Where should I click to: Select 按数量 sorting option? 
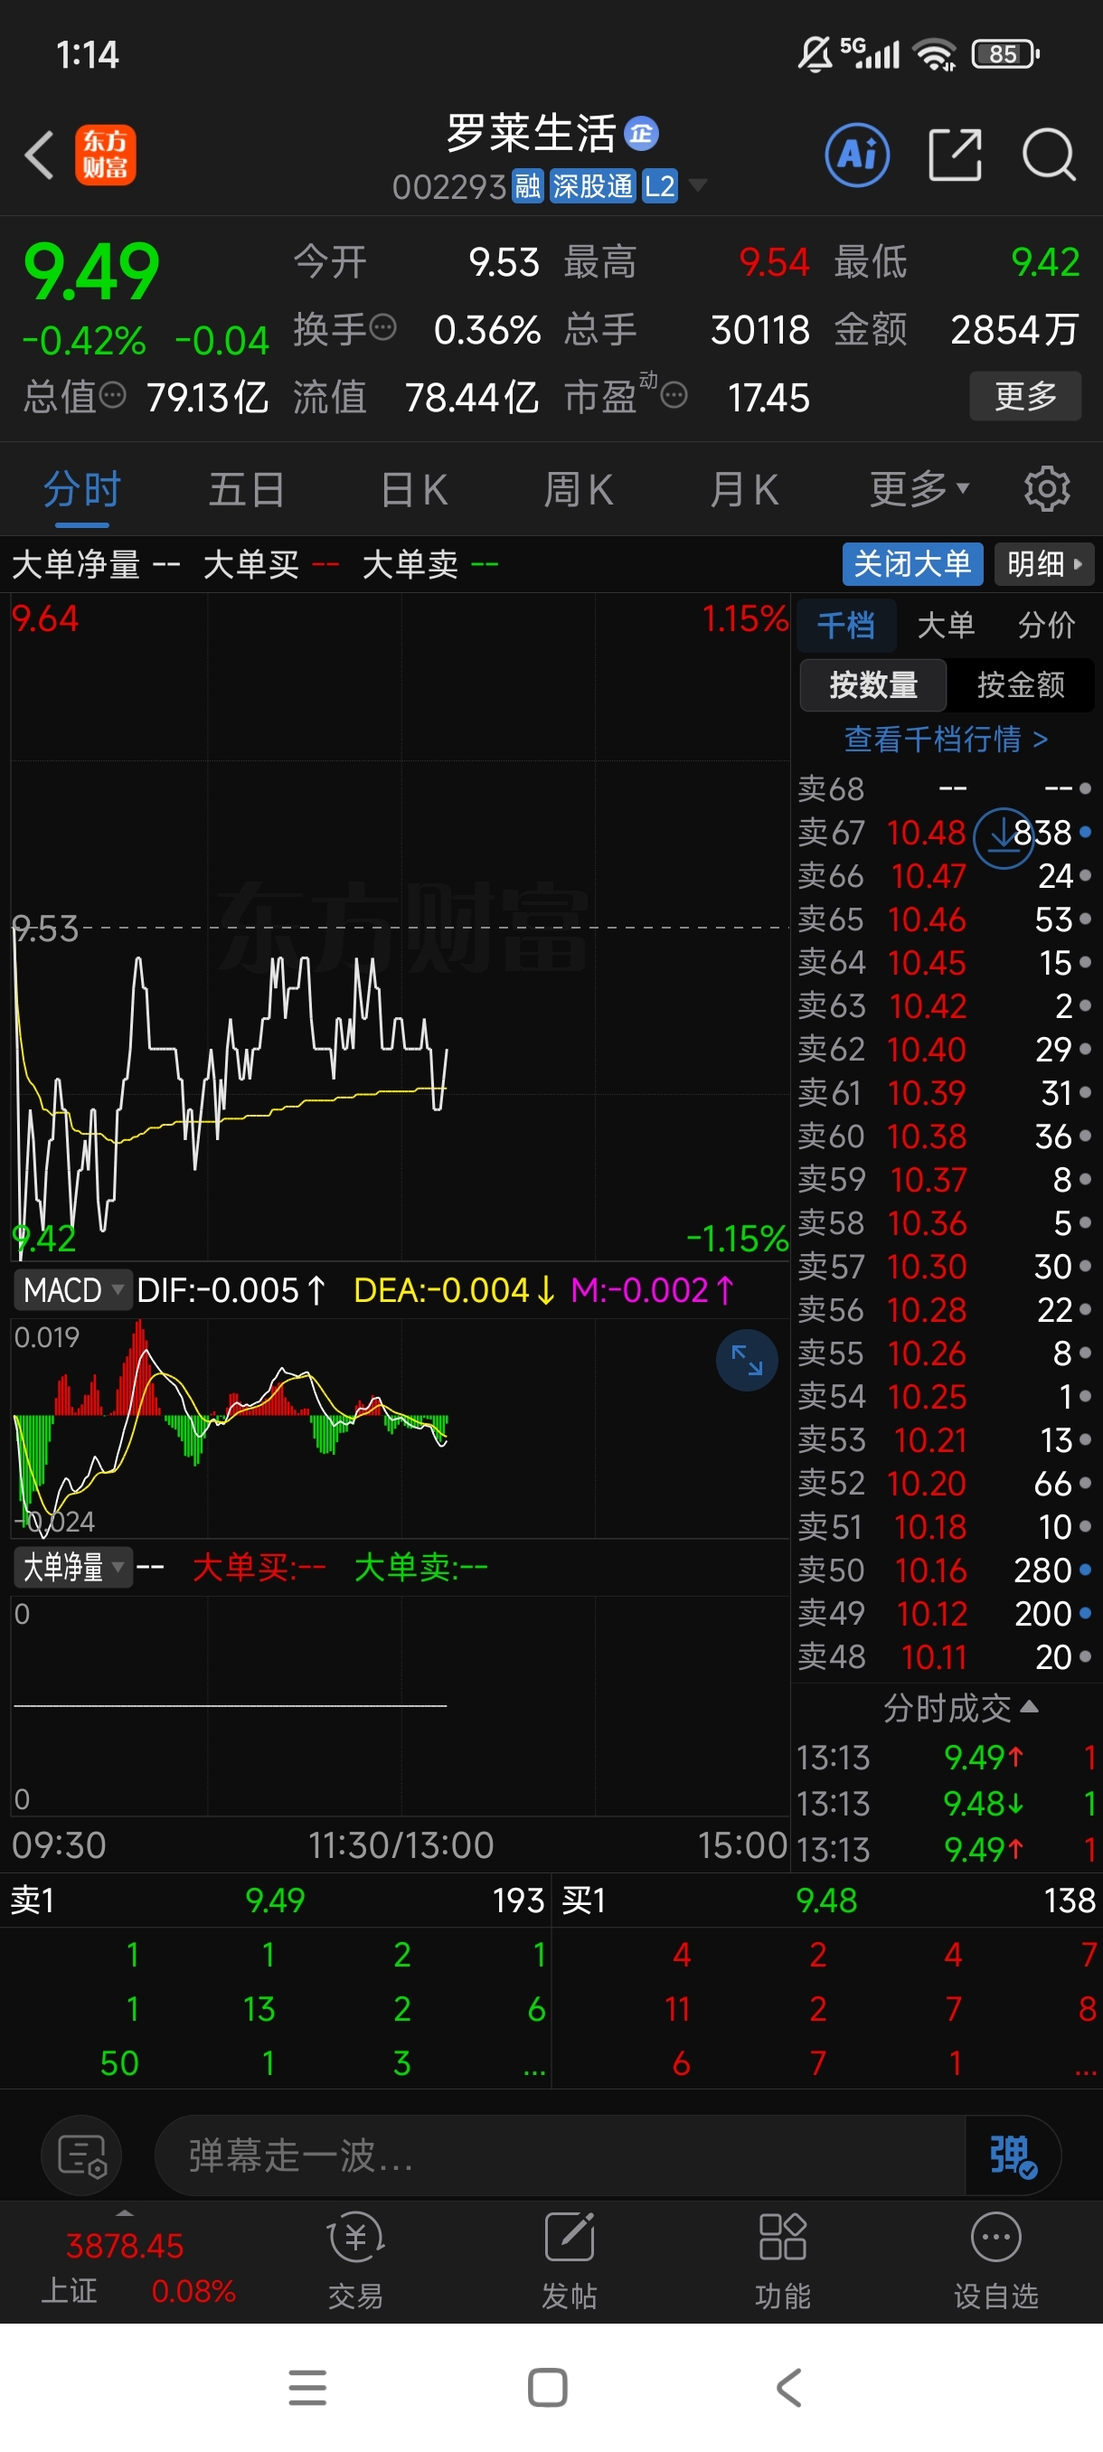pyautogui.click(x=872, y=684)
